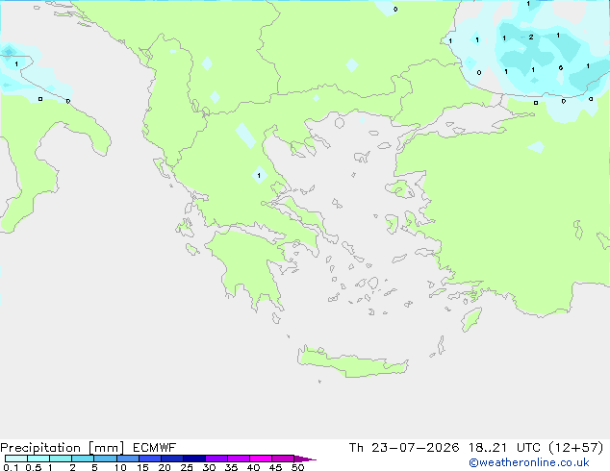Select the 40–45 mm magenta legend swatch
Viewport: 610px width, 471px height.
(x=261, y=459)
